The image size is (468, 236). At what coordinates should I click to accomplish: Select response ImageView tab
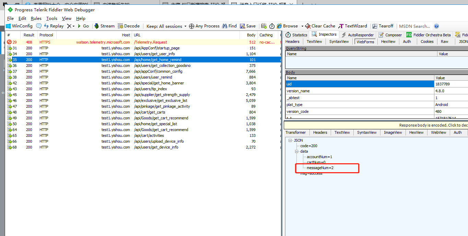393,132
